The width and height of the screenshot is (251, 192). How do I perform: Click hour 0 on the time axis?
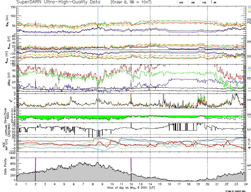17,184
